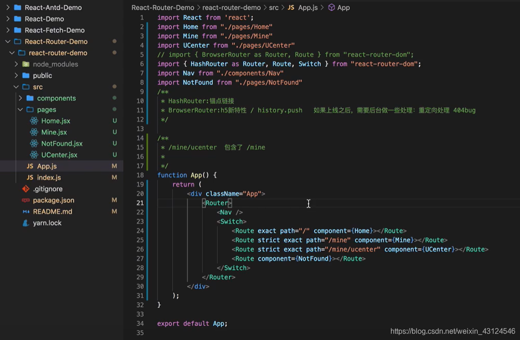Image resolution: width=520 pixels, height=340 pixels.
Task: Click line number 18 in the gutter
Action: (x=140, y=175)
